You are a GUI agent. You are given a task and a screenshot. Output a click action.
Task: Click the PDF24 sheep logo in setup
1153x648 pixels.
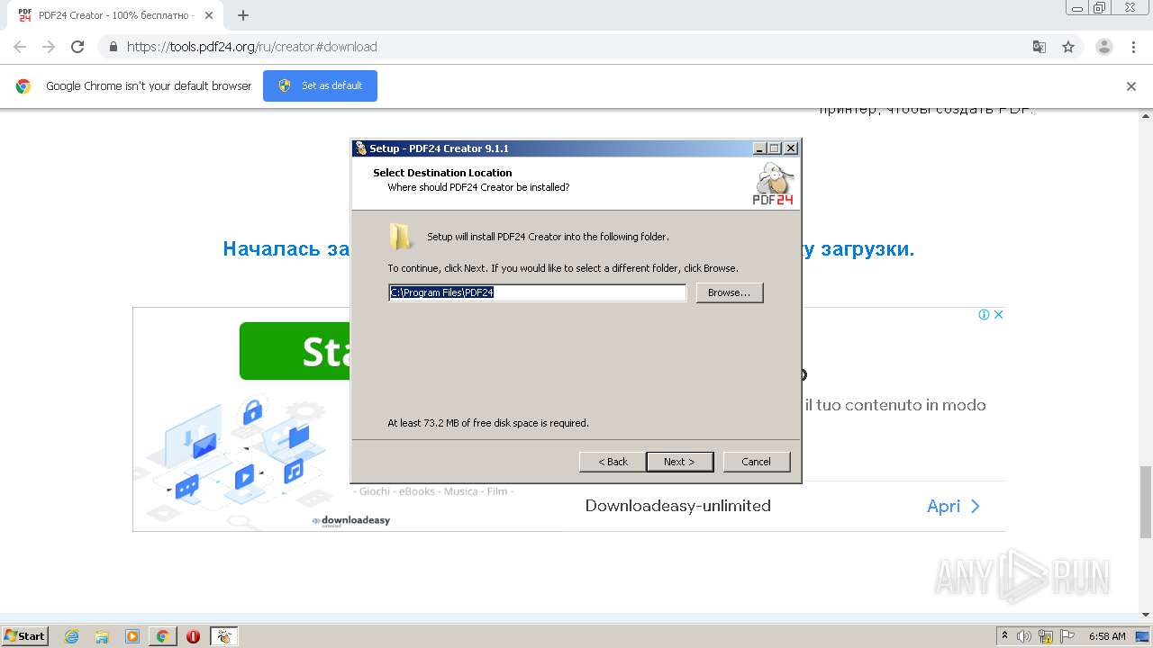tap(774, 184)
